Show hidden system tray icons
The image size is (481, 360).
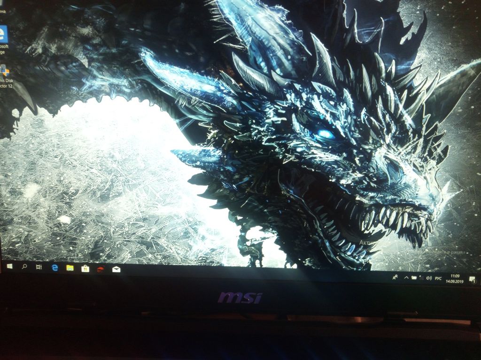[406, 277]
